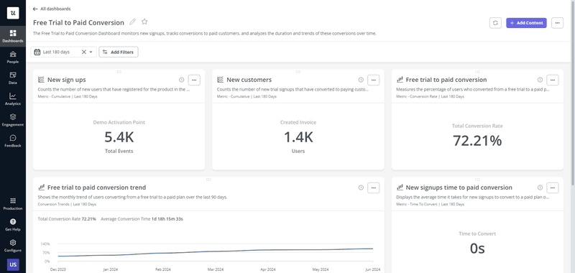
Task: Open conversion trend card options menu
Action: pos(373,188)
